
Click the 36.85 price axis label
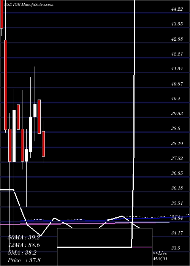(177, 174)
